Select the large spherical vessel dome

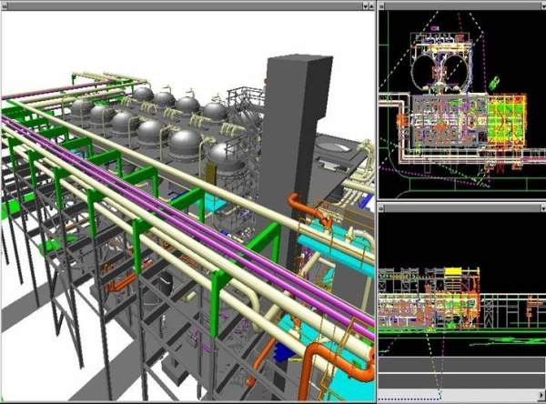pos(185,143)
